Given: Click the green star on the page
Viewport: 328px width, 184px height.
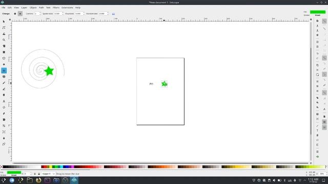Looking at the screenshot, I should (x=165, y=84).
